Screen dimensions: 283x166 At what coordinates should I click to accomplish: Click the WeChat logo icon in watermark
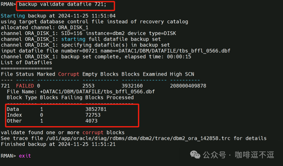(x=195, y=155)
